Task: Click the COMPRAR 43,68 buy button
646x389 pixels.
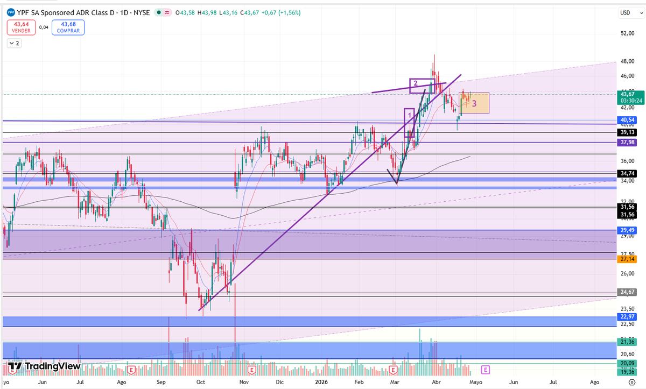Action: 68,27
